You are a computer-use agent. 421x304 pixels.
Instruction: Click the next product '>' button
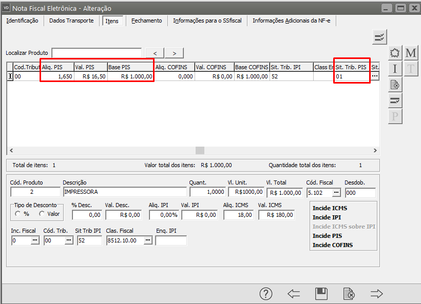click(x=174, y=53)
